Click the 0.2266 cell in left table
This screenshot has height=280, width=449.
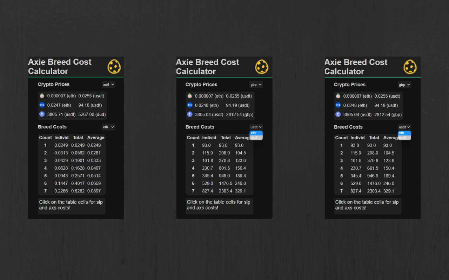(61, 191)
